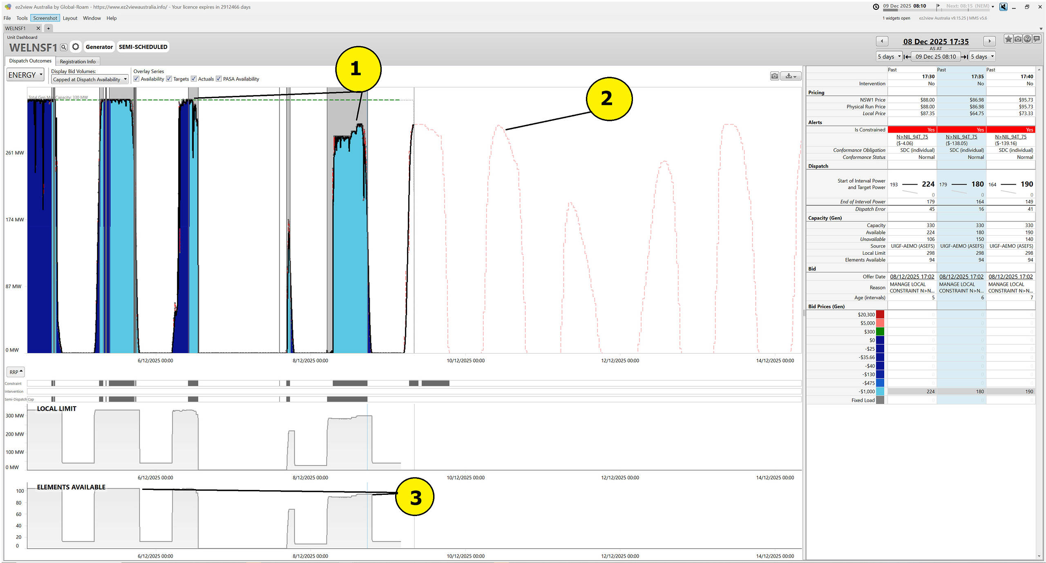Open the unit settings gear icon
The width and height of the screenshot is (1046, 563).
click(76, 47)
